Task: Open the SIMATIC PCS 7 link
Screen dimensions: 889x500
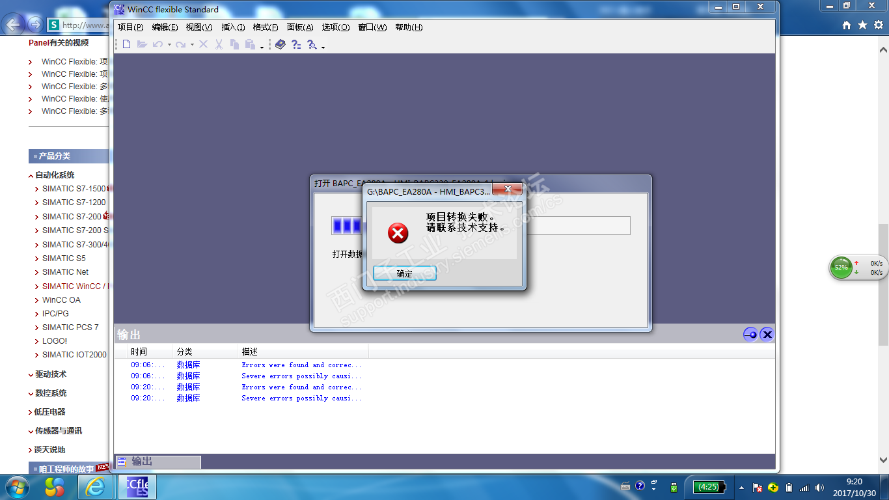Action: (71, 327)
